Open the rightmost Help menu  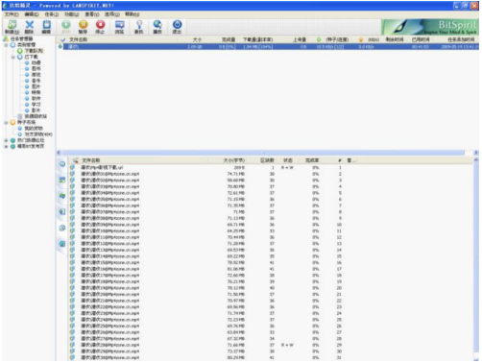point(133,14)
